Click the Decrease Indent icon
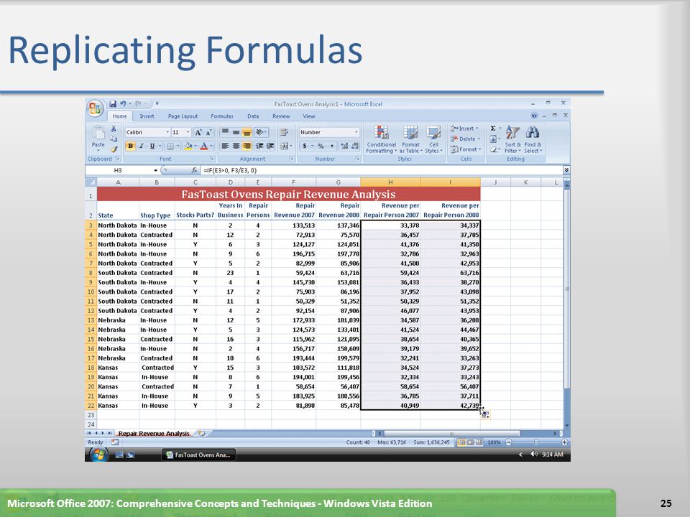 point(259,146)
